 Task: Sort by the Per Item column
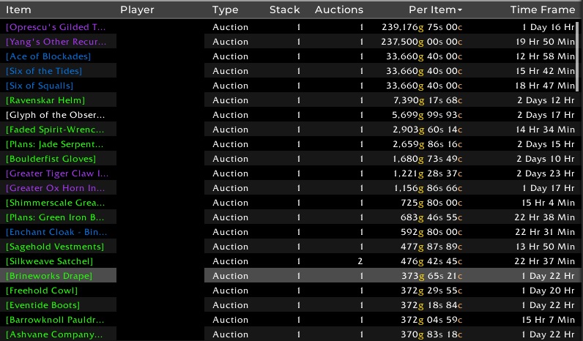point(434,10)
